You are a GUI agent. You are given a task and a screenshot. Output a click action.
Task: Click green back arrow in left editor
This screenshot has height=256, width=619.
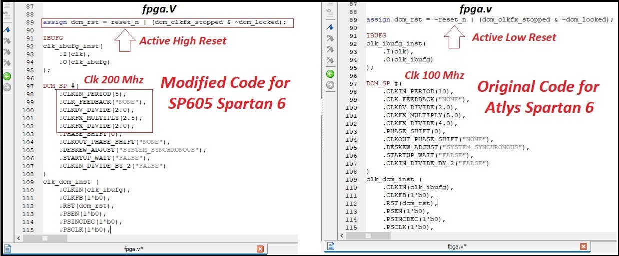pyautogui.click(x=7, y=76)
